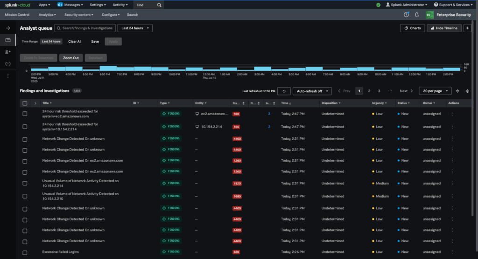Image resolution: width=478 pixels, height=259 pixels.
Task: Click the exclamation alert sidebar icon
Action: pyautogui.click(x=8, y=64)
